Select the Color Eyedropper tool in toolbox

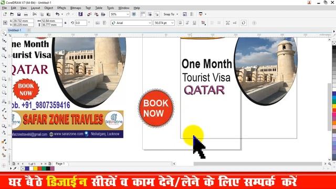tap(4, 141)
